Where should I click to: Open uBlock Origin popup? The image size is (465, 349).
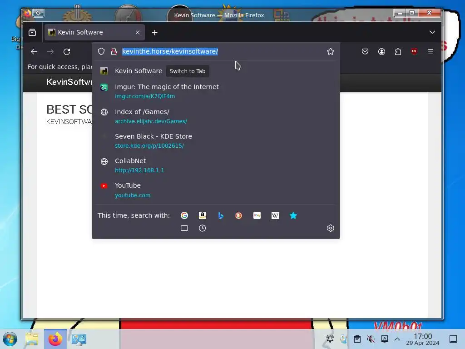[x=414, y=51]
